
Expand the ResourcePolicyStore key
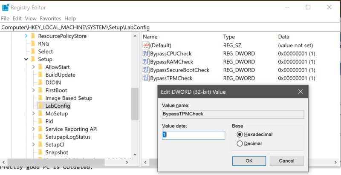[26, 36]
